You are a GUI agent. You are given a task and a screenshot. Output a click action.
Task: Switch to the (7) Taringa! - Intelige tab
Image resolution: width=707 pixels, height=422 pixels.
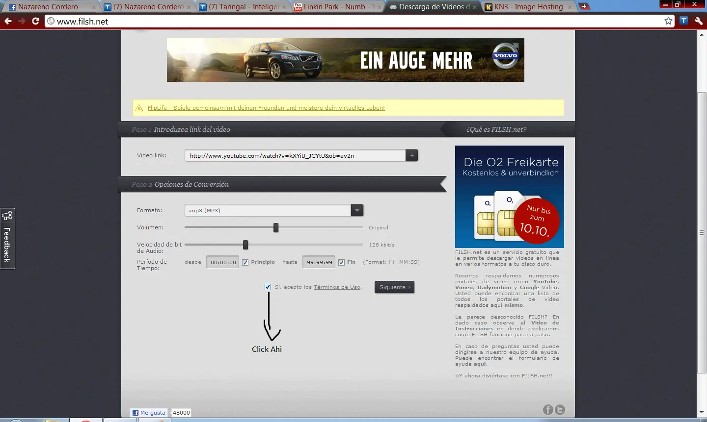coord(243,7)
